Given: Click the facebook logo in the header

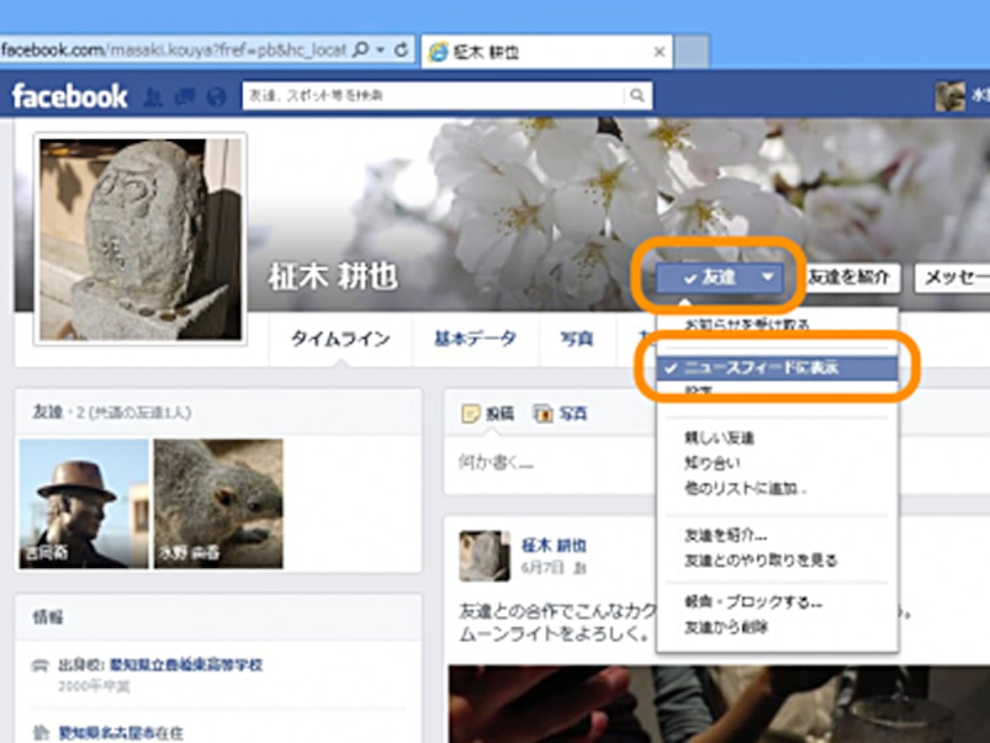Looking at the screenshot, I should pyautogui.click(x=71, y=97).
